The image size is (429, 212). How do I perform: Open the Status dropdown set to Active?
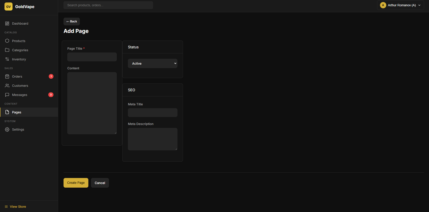tap(152, 64)
